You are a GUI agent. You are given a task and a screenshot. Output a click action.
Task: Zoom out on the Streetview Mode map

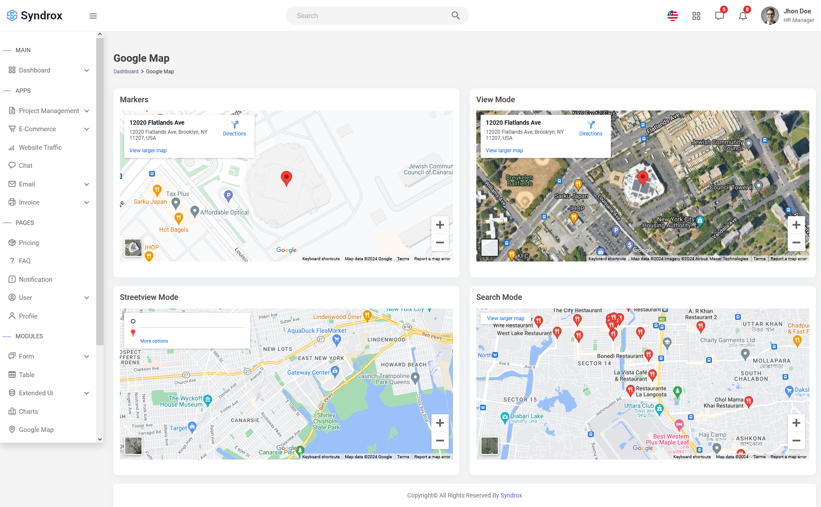click(440, 441)
